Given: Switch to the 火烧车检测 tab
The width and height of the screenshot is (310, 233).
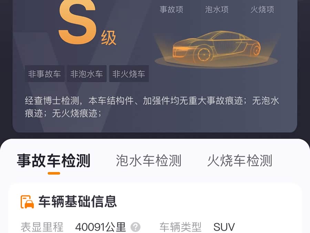Looking at the screenshot, I should [240, 161].
